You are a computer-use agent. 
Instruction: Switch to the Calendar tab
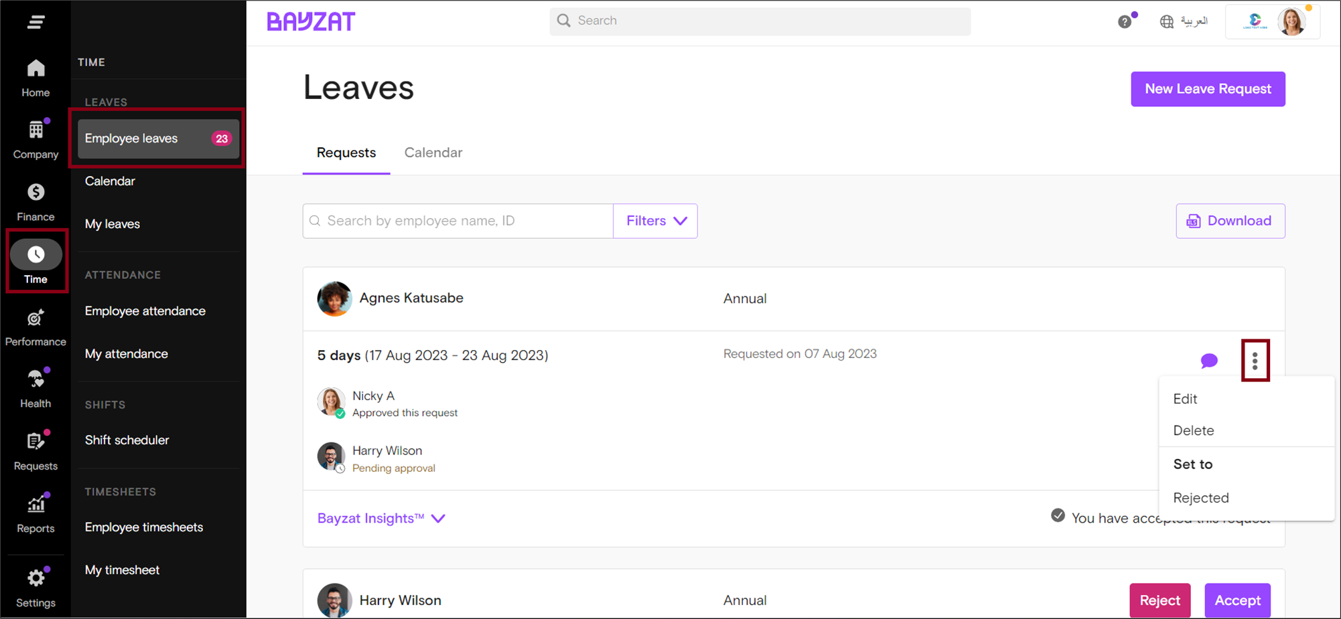point(433,153)
